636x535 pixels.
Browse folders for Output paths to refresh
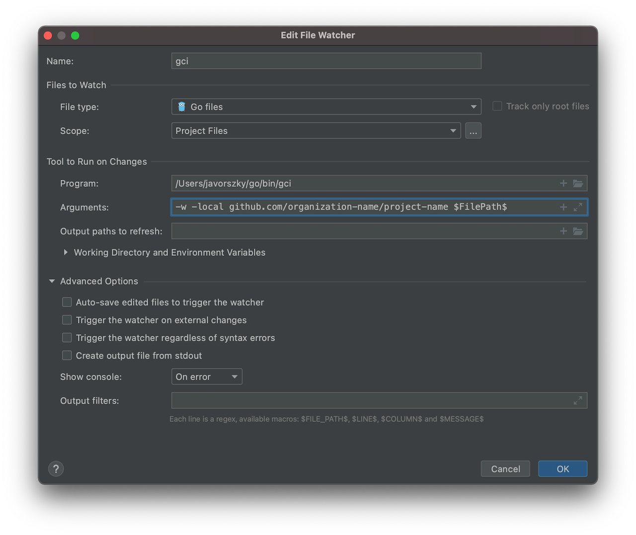[x=578, y=231]
